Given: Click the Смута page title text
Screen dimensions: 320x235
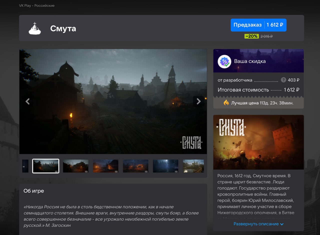Looking at the screenshot, I should pyautogui.click(x=63, y=28).
